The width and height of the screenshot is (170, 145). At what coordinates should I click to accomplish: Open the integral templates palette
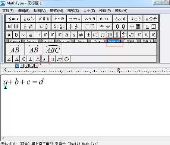coord(74,26)
